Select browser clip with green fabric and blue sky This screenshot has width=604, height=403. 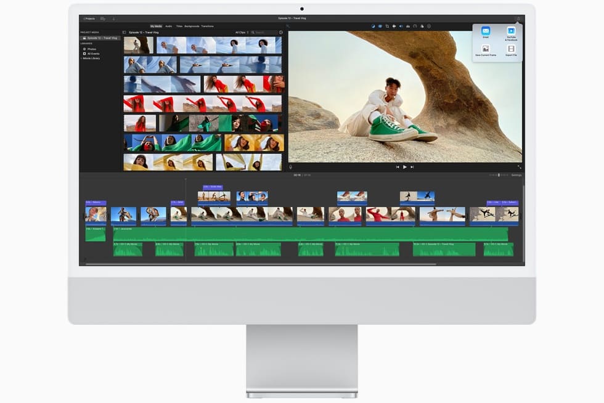[x=173, y=143]
